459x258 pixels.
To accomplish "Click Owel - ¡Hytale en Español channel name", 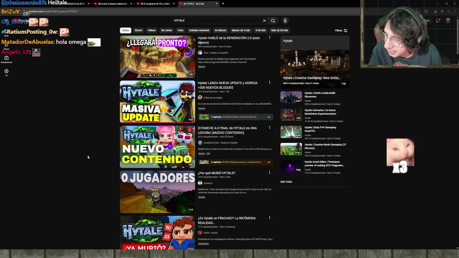I will point(216,53).
